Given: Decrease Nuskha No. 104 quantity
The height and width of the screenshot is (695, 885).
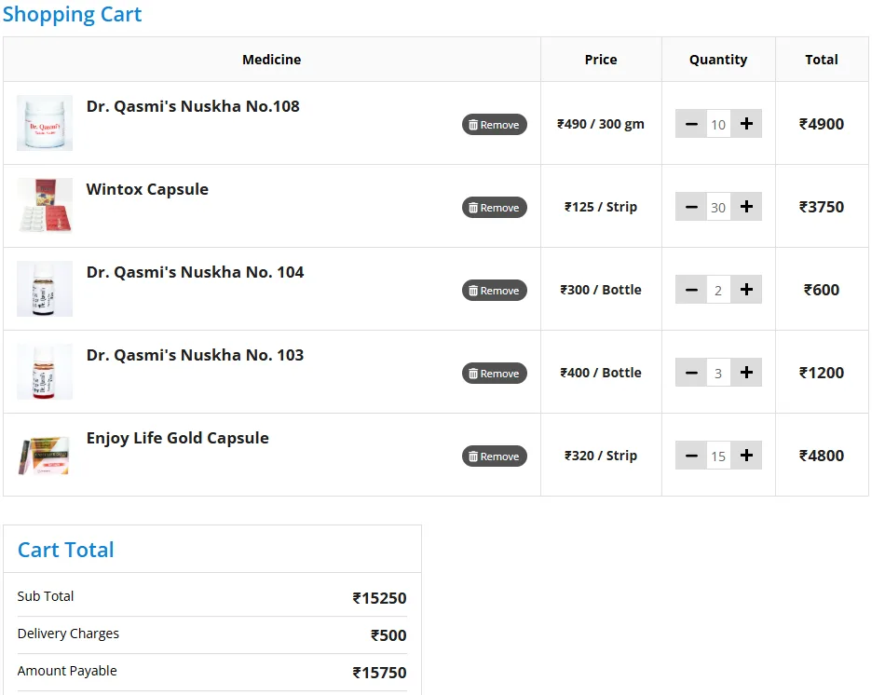Looking at the screenshot, I should (690, 290).
